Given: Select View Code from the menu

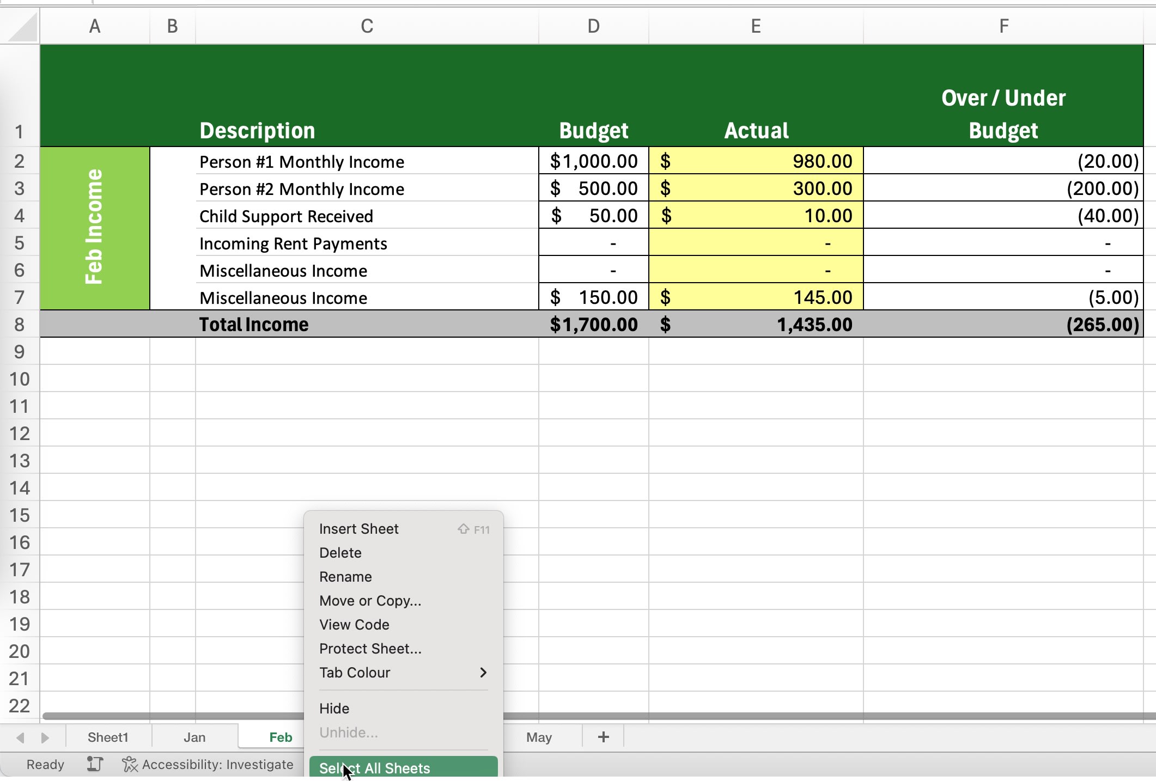Looking at the screenshot, I should tap(354, 625).
